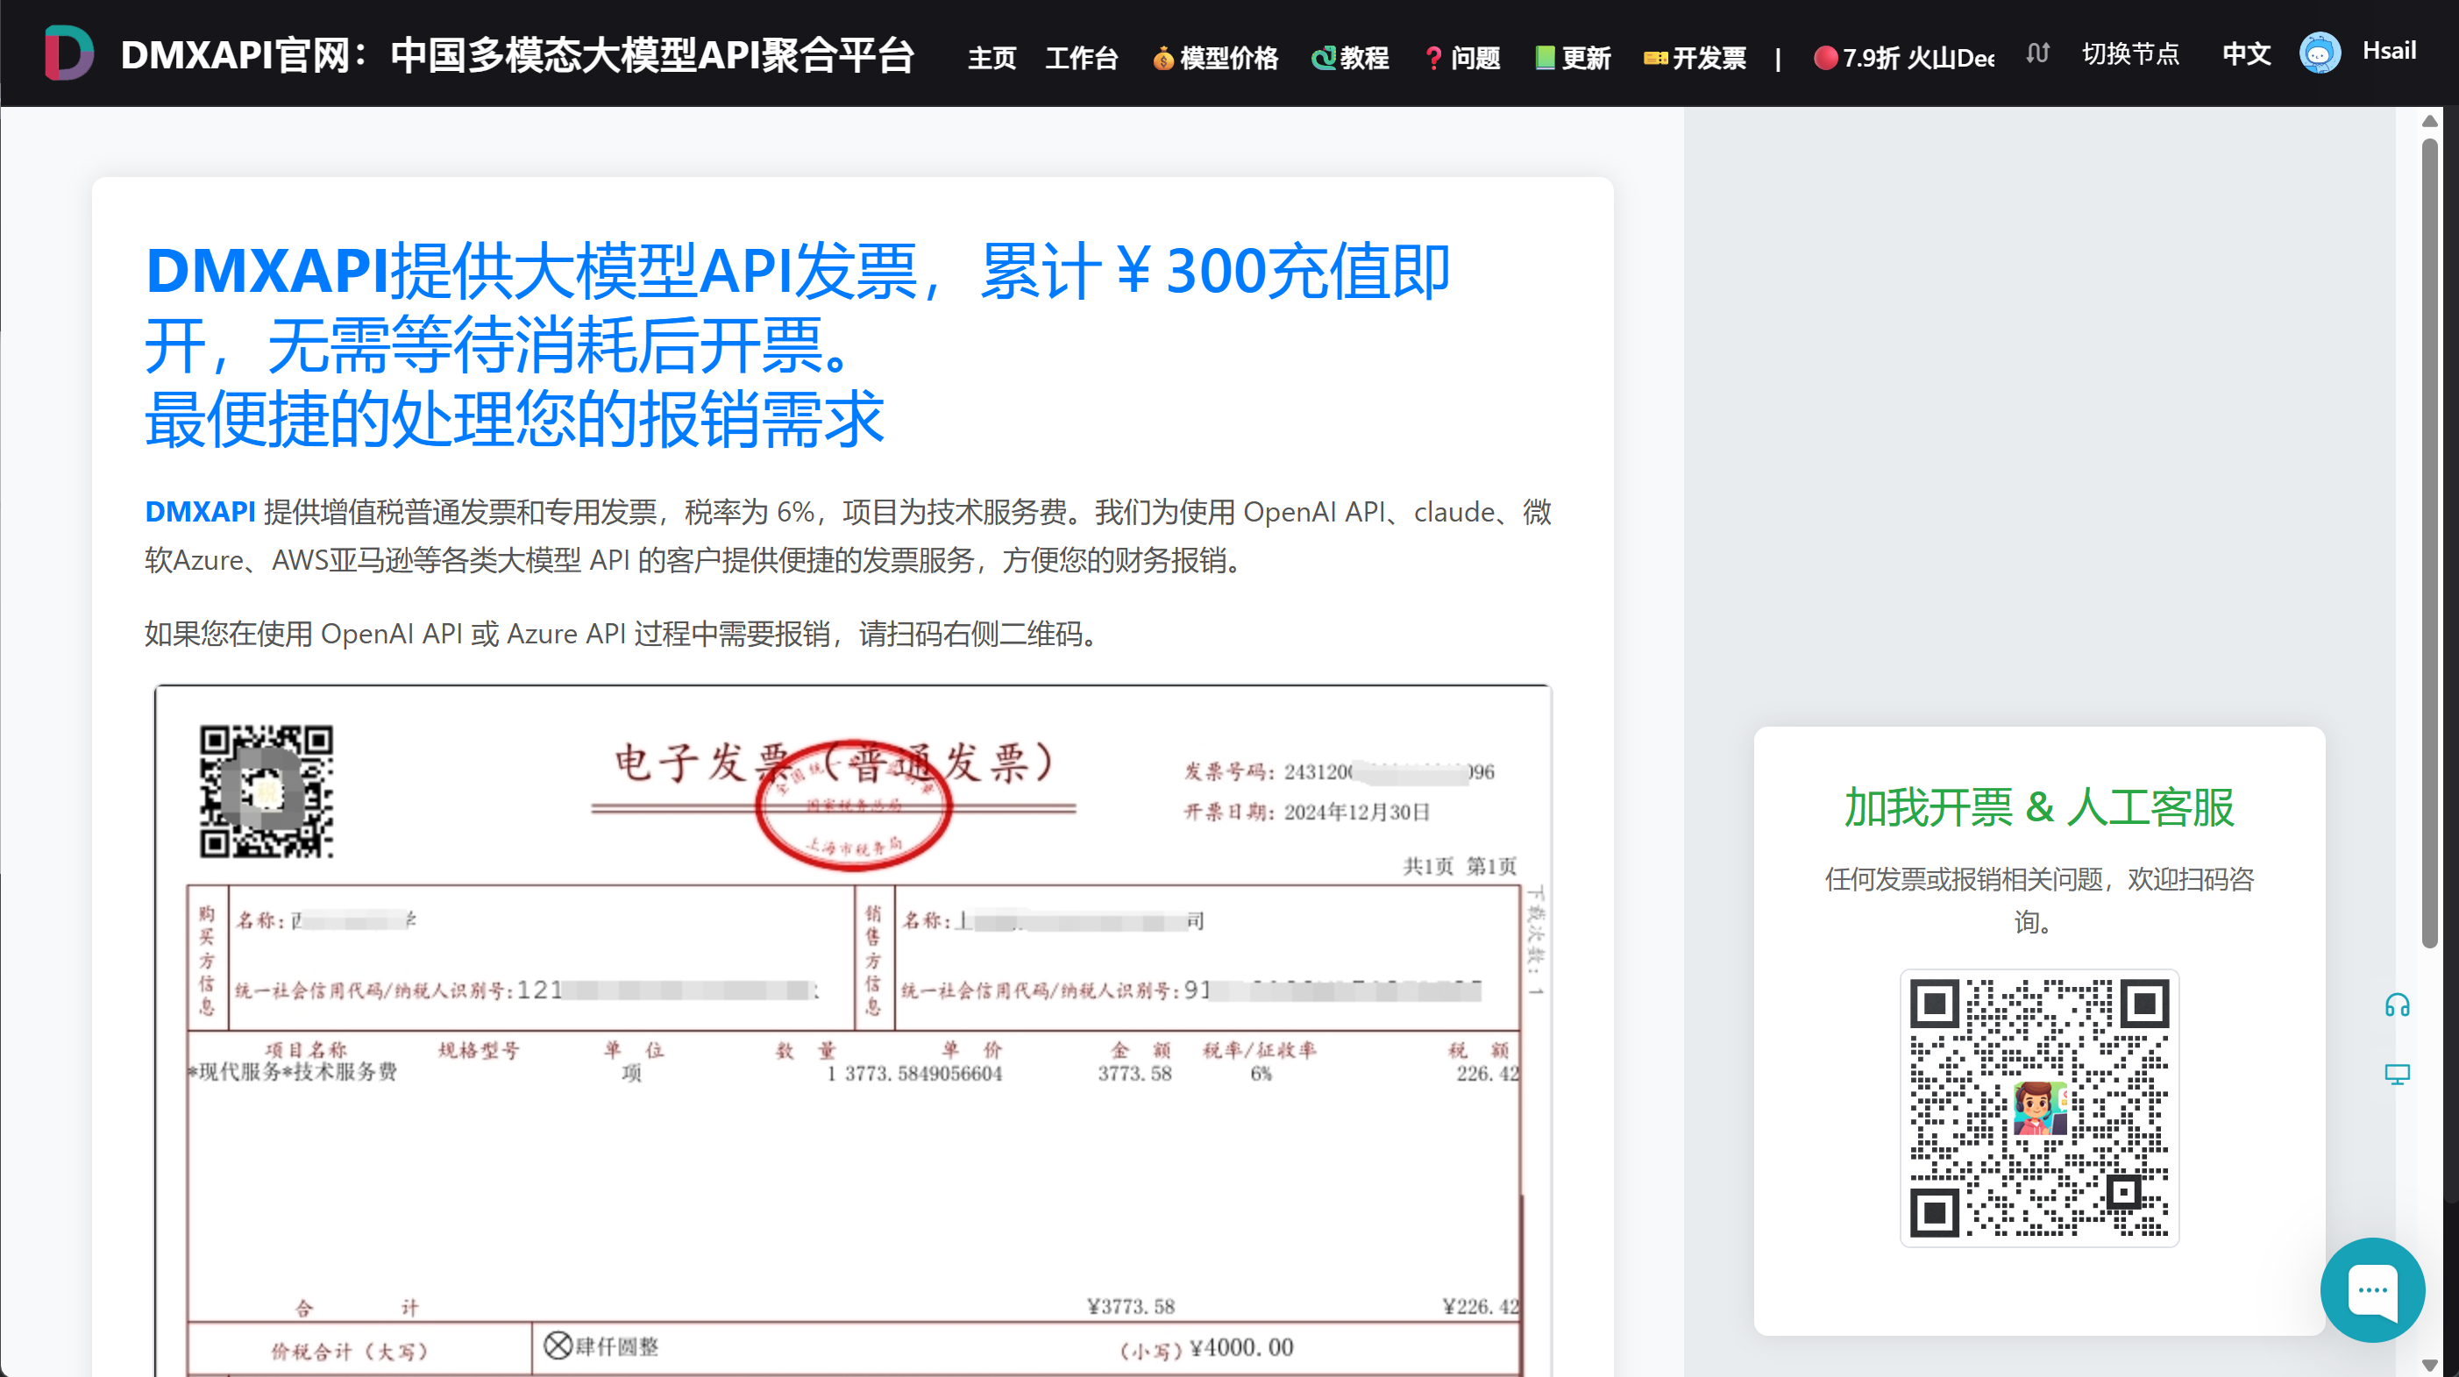Open the 主页 home menu item

click(991, 57)
